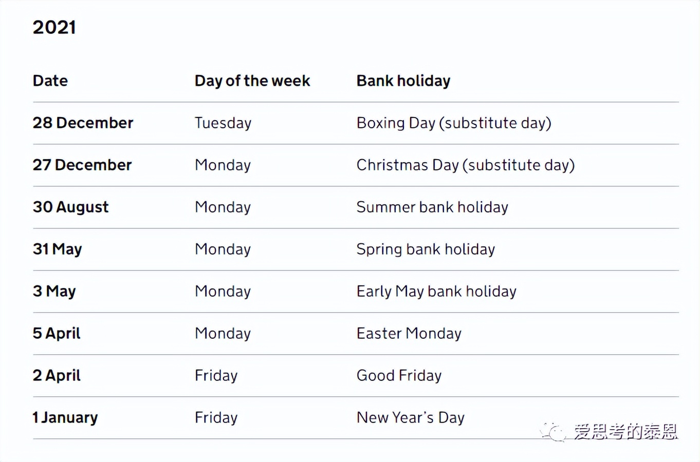700x462 pixels.
Task: Click the Date column header
Action: tap(50, 81)
